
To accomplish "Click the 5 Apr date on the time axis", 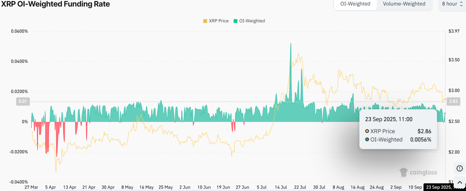I will (x=51, y=187).
